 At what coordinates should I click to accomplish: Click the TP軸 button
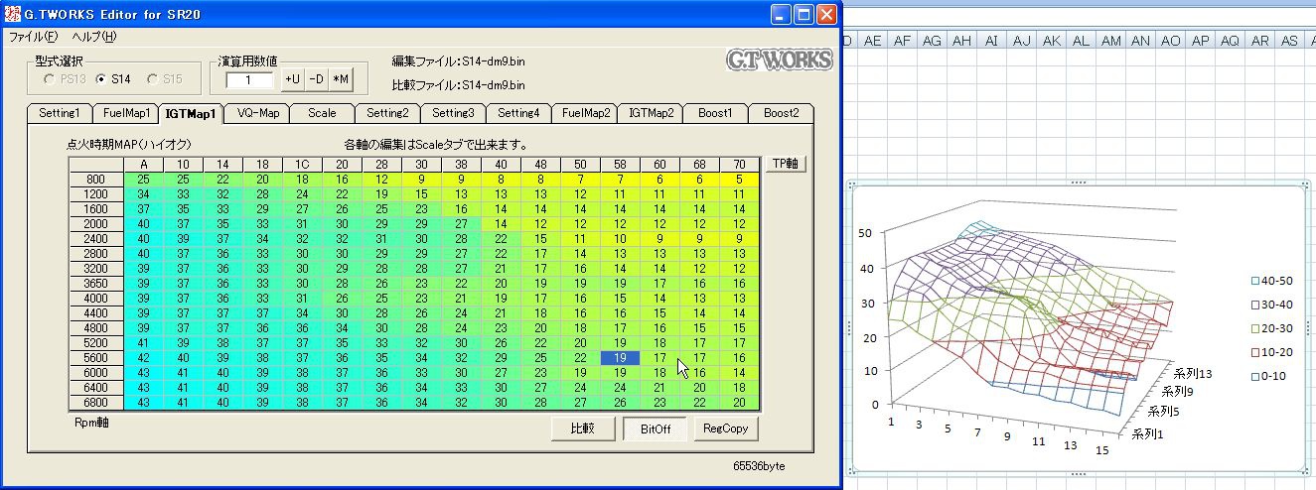(786, 164)
